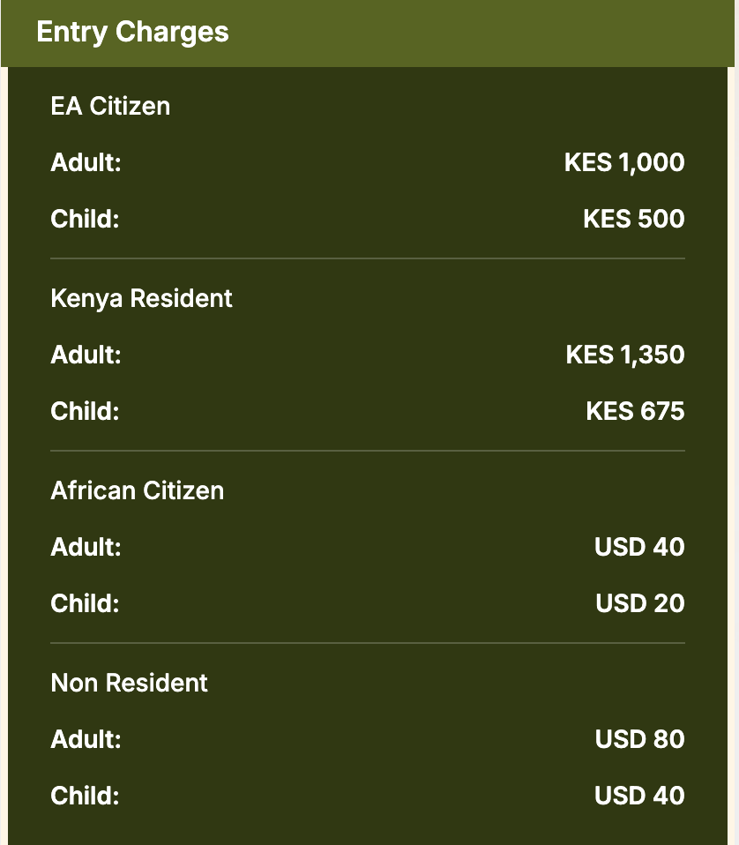The image size is (739, 845).
Task: Click the KES 1,000 price
Action: [x=624, y=163]
